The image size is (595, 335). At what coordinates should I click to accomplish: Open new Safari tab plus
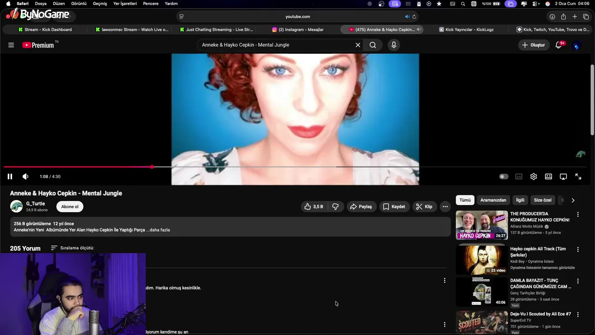(x=575, y=17)
